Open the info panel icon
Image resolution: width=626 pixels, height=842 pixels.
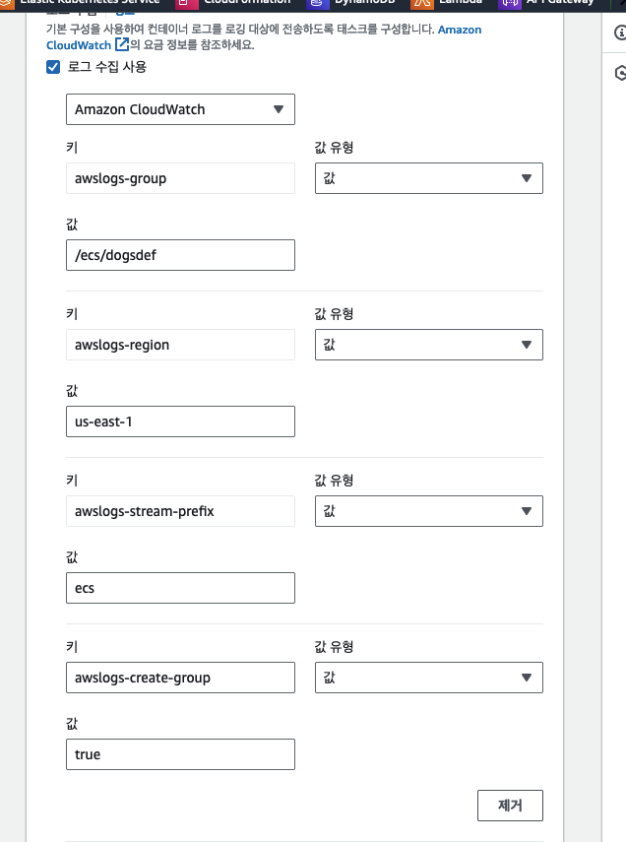tap(620, 32)
